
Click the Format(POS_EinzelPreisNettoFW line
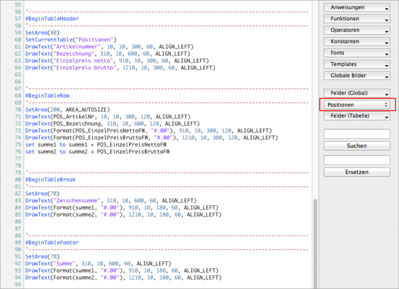[149, 131]
